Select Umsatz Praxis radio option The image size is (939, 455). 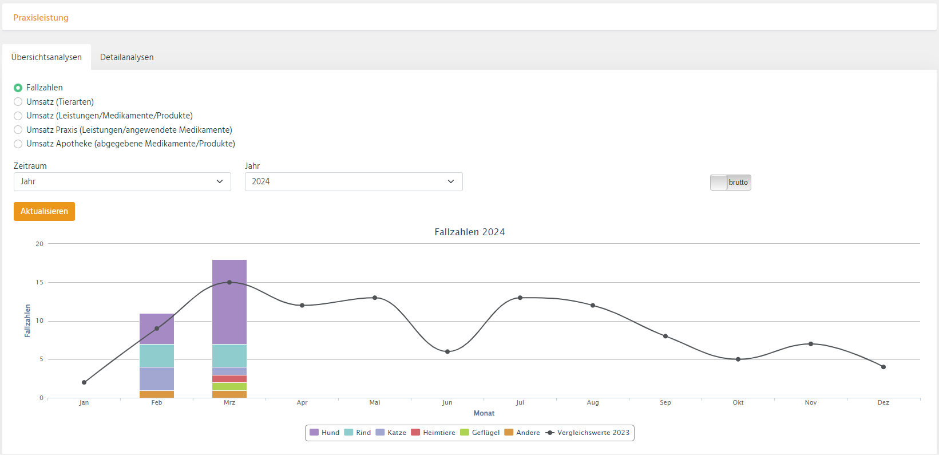[x=18, y=130]
